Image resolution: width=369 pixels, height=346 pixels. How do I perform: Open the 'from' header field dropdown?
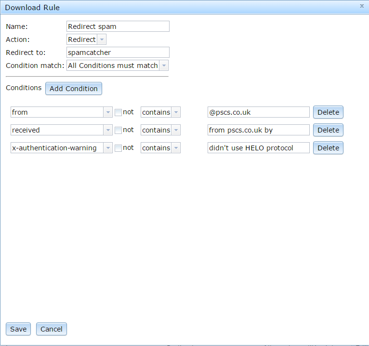(x=108, y=112)
